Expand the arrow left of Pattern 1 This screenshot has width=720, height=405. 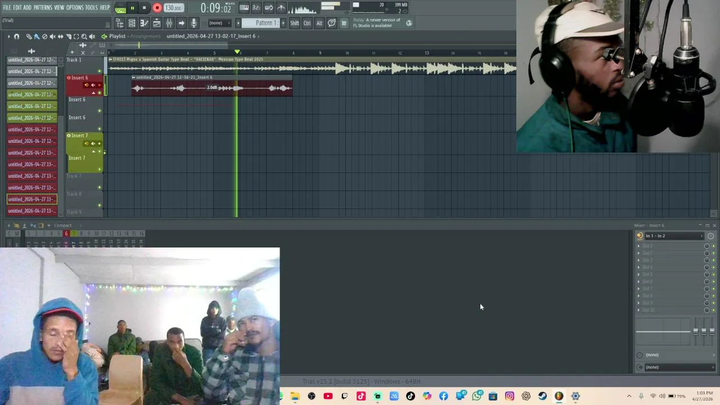tap(238, 23)
